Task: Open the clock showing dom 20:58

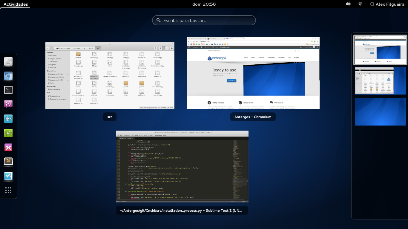Action: pos(204,4)
